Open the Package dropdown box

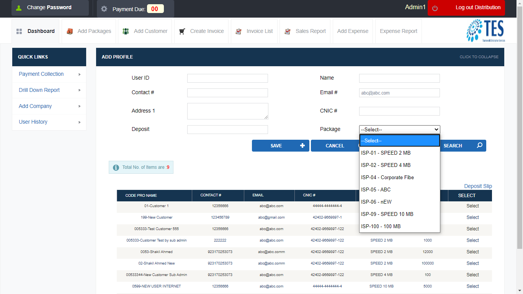399,129
